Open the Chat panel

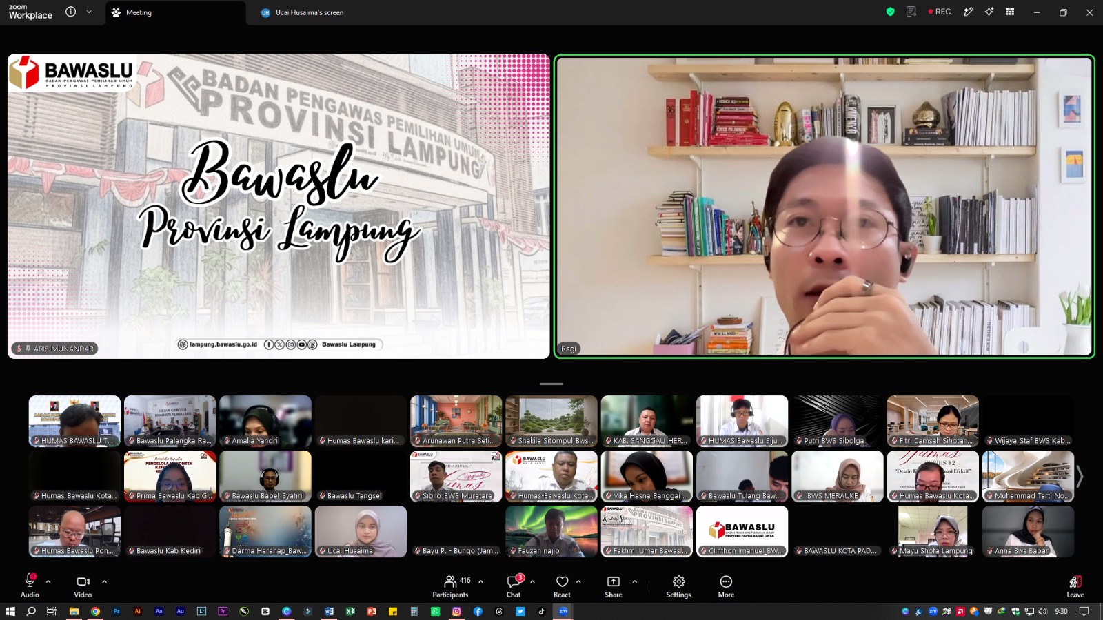pyautogui.click(x=514, y=586)
